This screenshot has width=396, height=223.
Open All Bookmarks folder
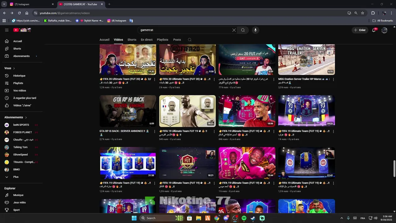tap(383, 21)
